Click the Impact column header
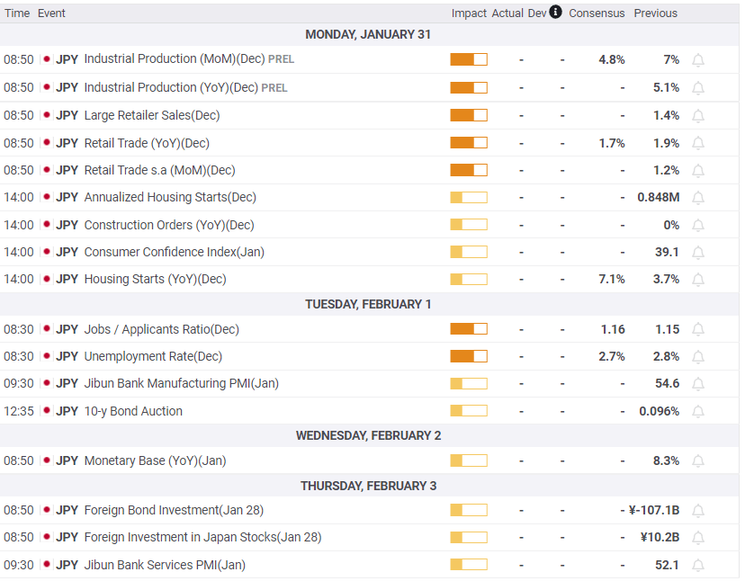Viewport: 745px width, 581px height. pos(469,13)
